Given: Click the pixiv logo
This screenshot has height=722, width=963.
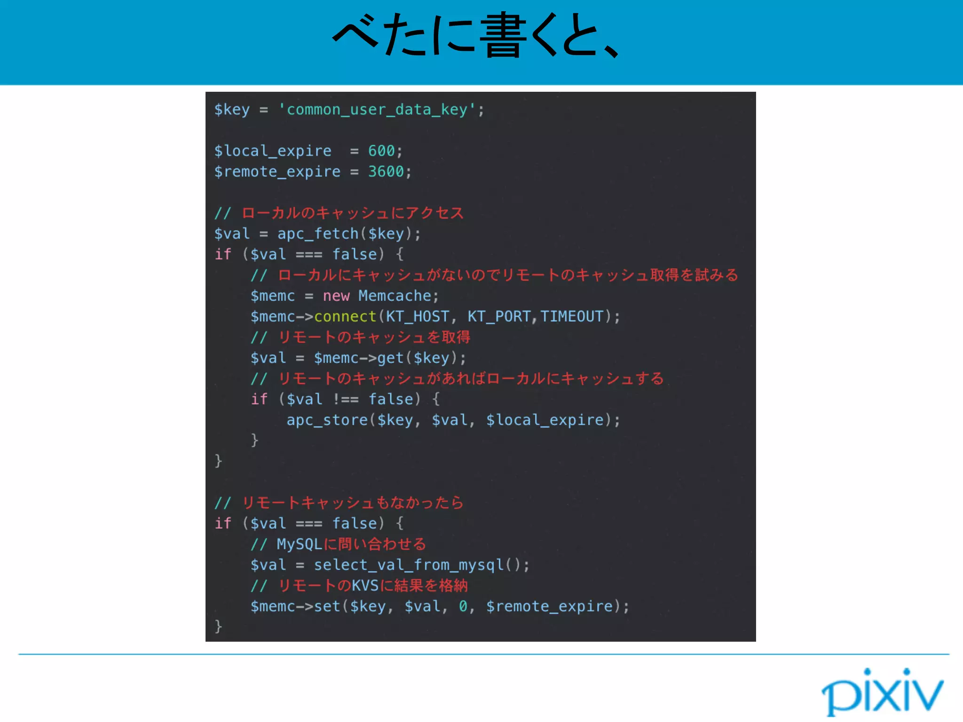Looking at the screenshot, I should (882, 691).
